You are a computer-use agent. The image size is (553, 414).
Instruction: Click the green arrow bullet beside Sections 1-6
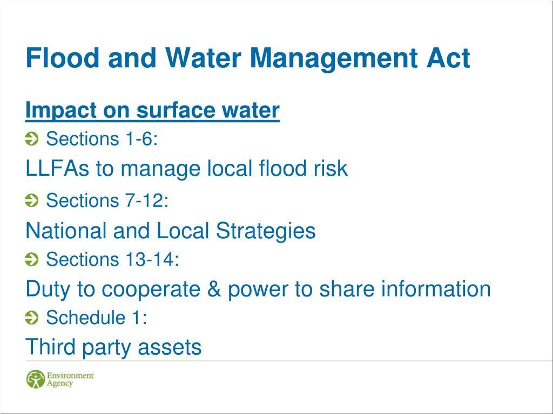pyautogui.click(x=32, y=139)
